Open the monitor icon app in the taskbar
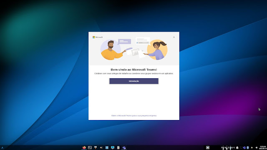Screen dimensions: 267x150 click(x=113, y=147)
